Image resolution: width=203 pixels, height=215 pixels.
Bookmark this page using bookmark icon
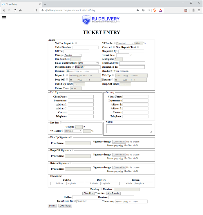coord(36,10)
